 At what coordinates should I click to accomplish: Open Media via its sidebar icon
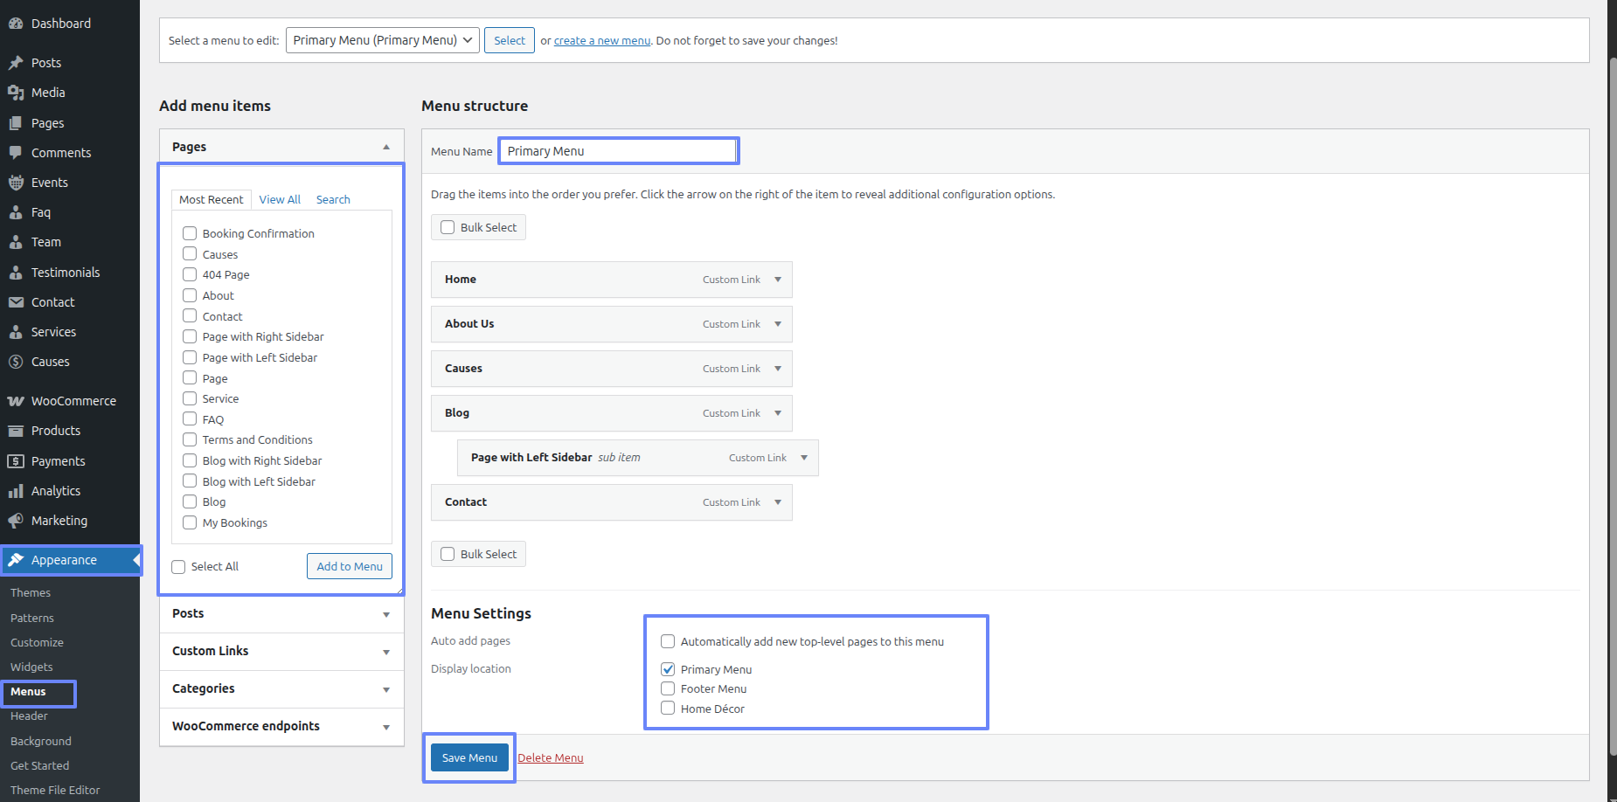pos(16,93)
